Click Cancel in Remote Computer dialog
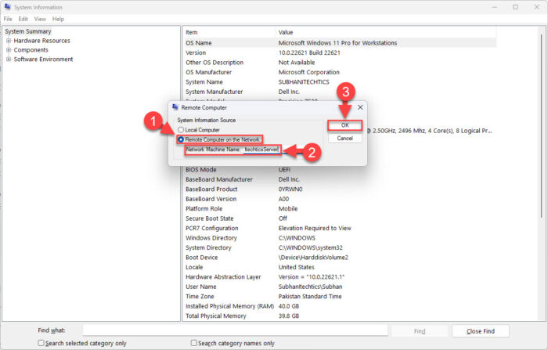The image size is (548, 350). [x=345, y=138]
